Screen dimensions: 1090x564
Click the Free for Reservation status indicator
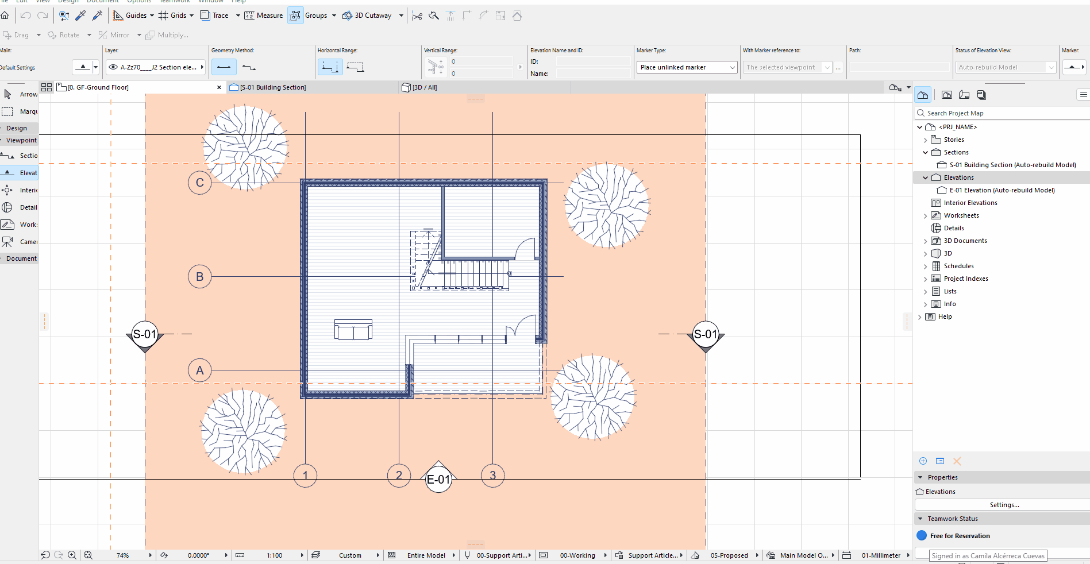[x=920, y=536]
